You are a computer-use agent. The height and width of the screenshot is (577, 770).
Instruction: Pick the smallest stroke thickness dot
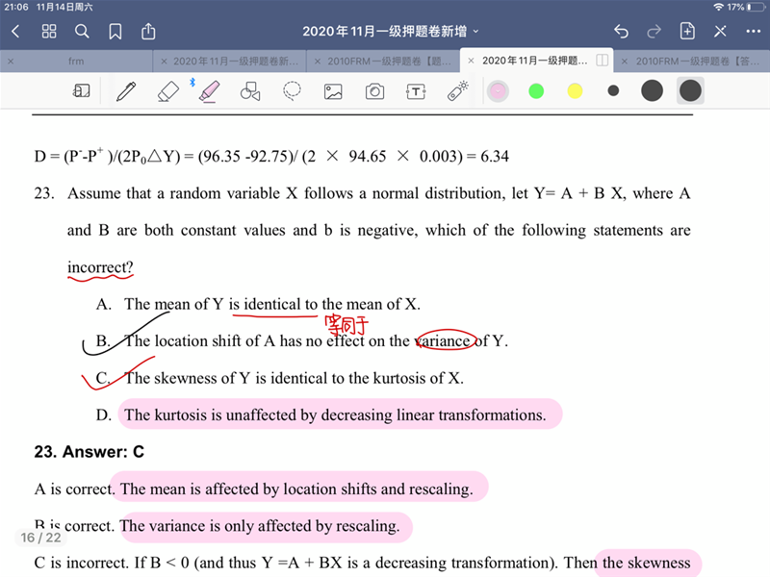pos(613,90)
